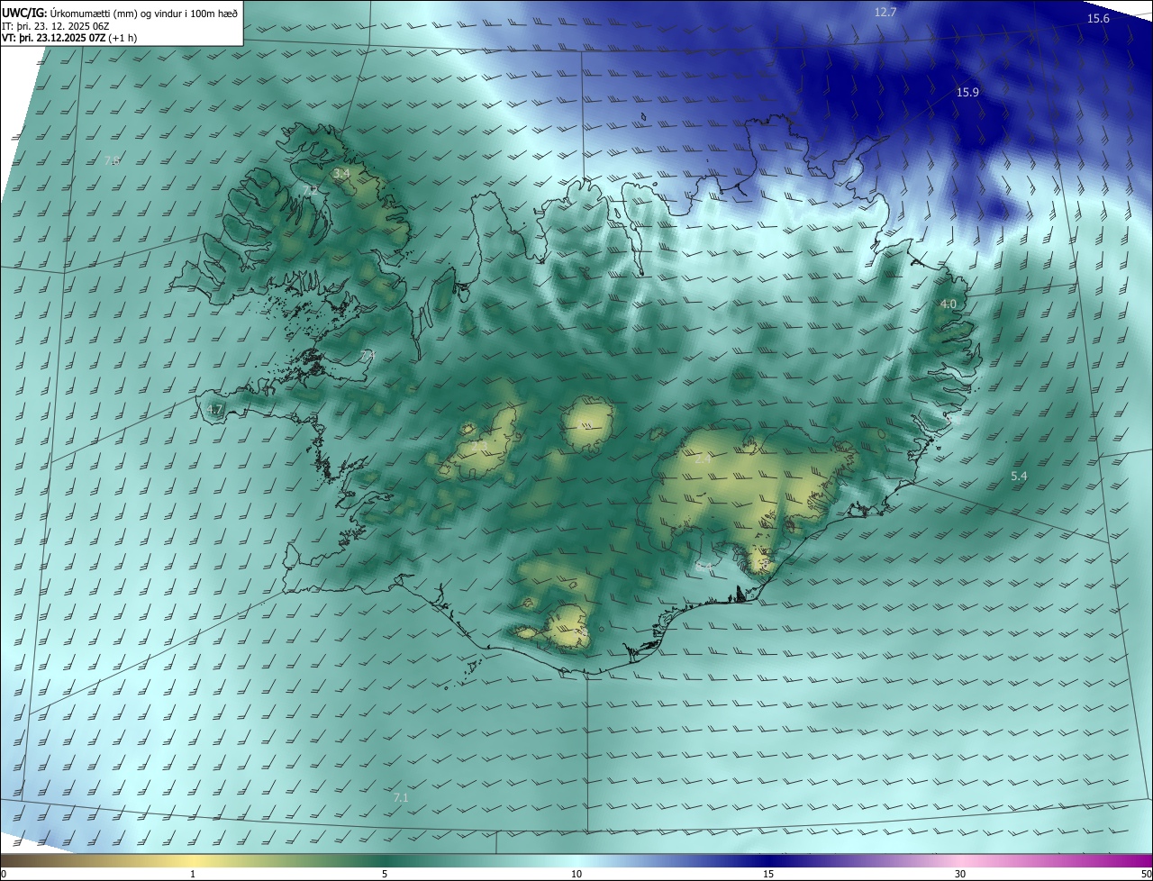This screenshot has height=881, width=1153.
Task: Click the 10 tick on the colour scale
Action: pyautogui.click(x=576, y=875)
